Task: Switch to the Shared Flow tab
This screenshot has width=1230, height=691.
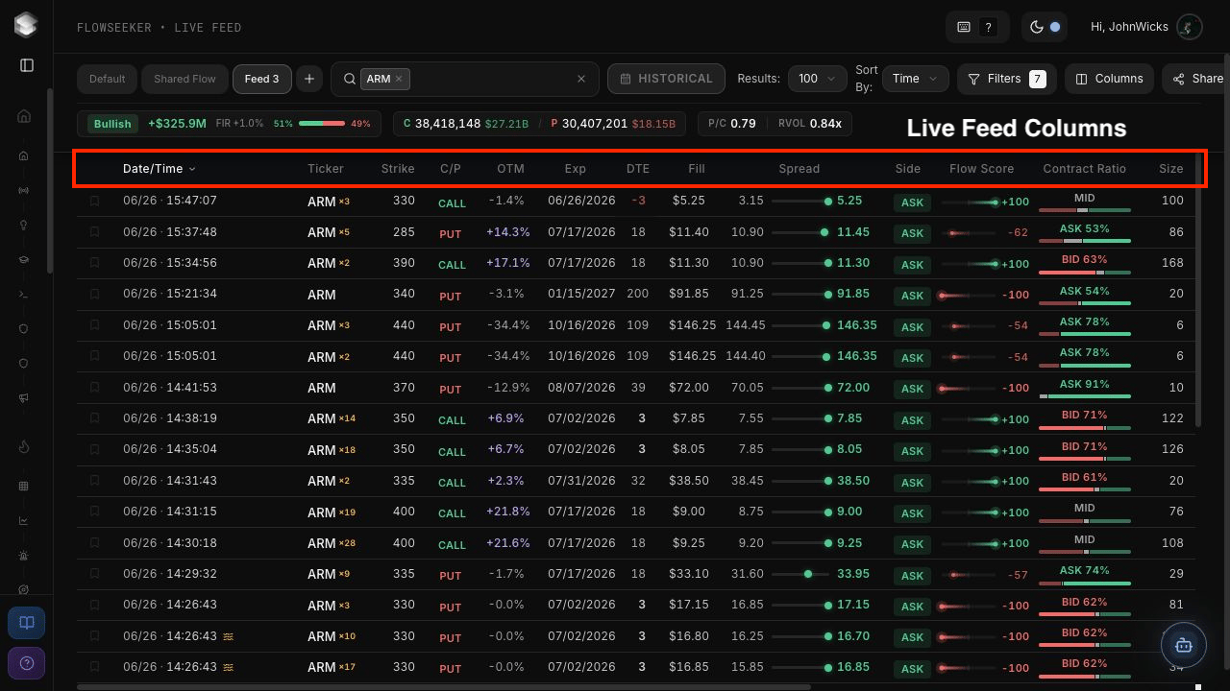Action: (x=184, y=79)
